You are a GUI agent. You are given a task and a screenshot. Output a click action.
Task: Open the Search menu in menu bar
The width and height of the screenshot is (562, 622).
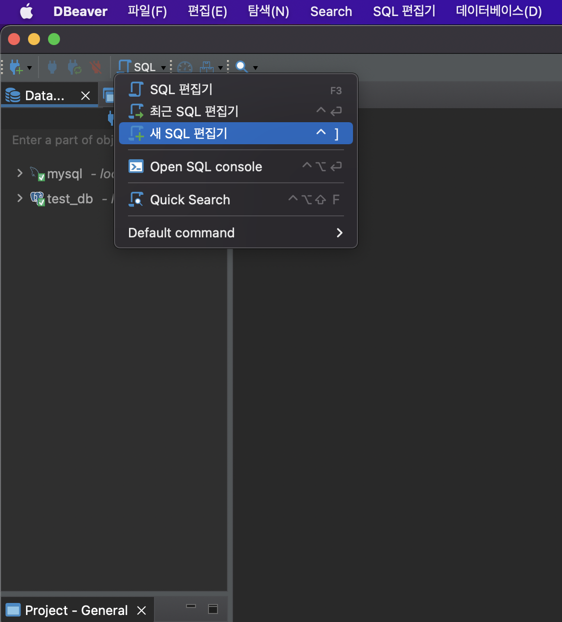pyautogui.click(x=331, y=11)
